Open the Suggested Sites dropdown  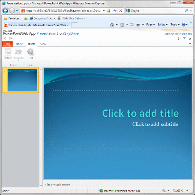(x=55, y=18)
